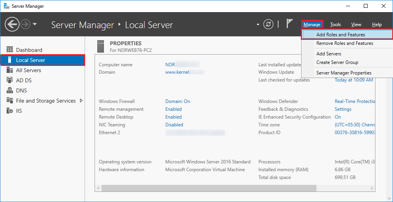This screenshot has width=393, height=202.
Task: Select Local Server in sidebar
Action: (x=43, y=60)
